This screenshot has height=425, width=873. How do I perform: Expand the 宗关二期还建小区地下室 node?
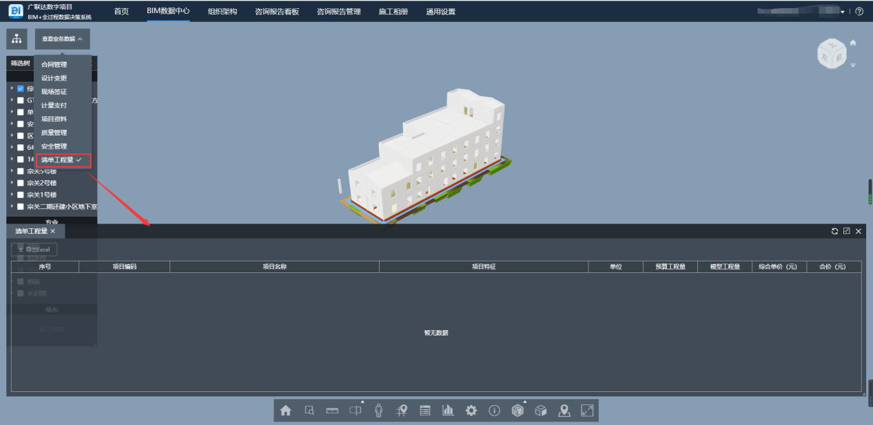[12, 206]
